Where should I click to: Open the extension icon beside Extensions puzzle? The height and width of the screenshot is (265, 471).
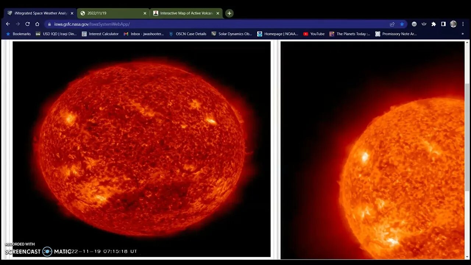tap(424, 24)
